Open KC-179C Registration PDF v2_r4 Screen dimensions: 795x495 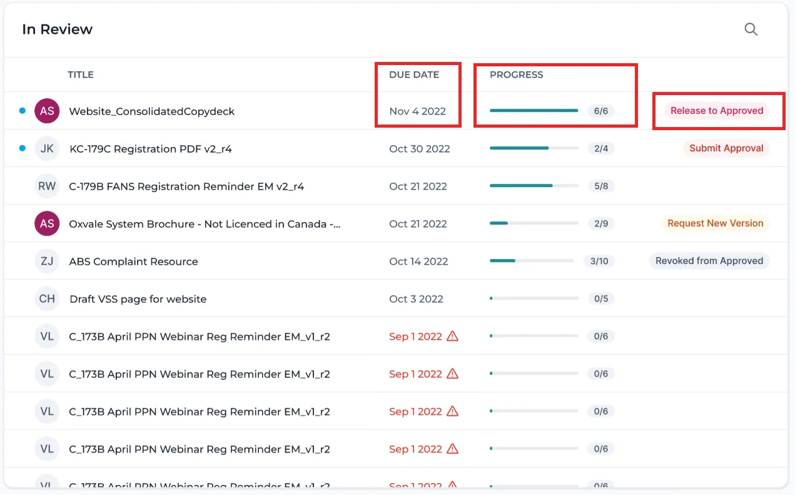coord(150,149)
